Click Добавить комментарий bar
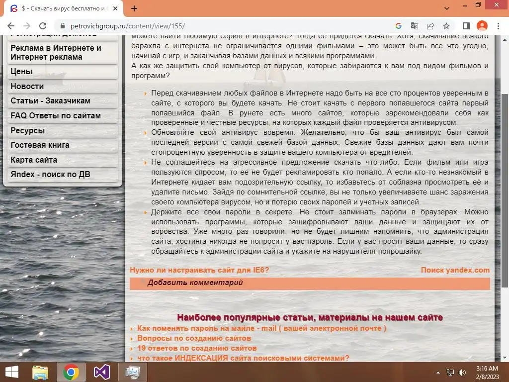The width and height of the screenshot is (509, 382). 310,283
